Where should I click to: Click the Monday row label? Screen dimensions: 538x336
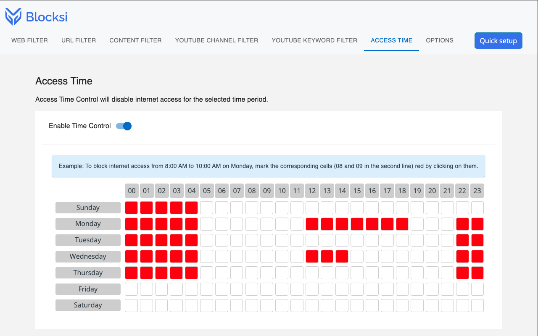(88, 224)
